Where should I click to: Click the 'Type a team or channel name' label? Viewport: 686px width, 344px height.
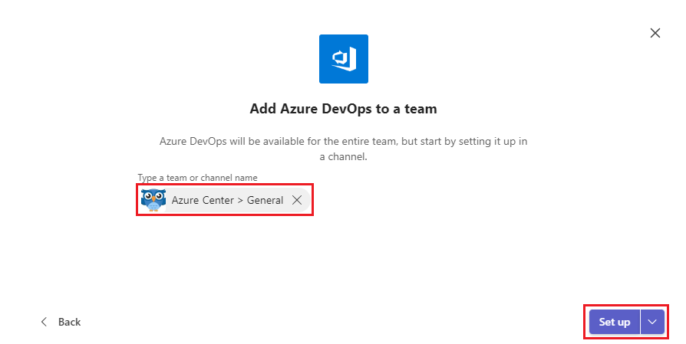pyautogui.click(x=197, y=178)
